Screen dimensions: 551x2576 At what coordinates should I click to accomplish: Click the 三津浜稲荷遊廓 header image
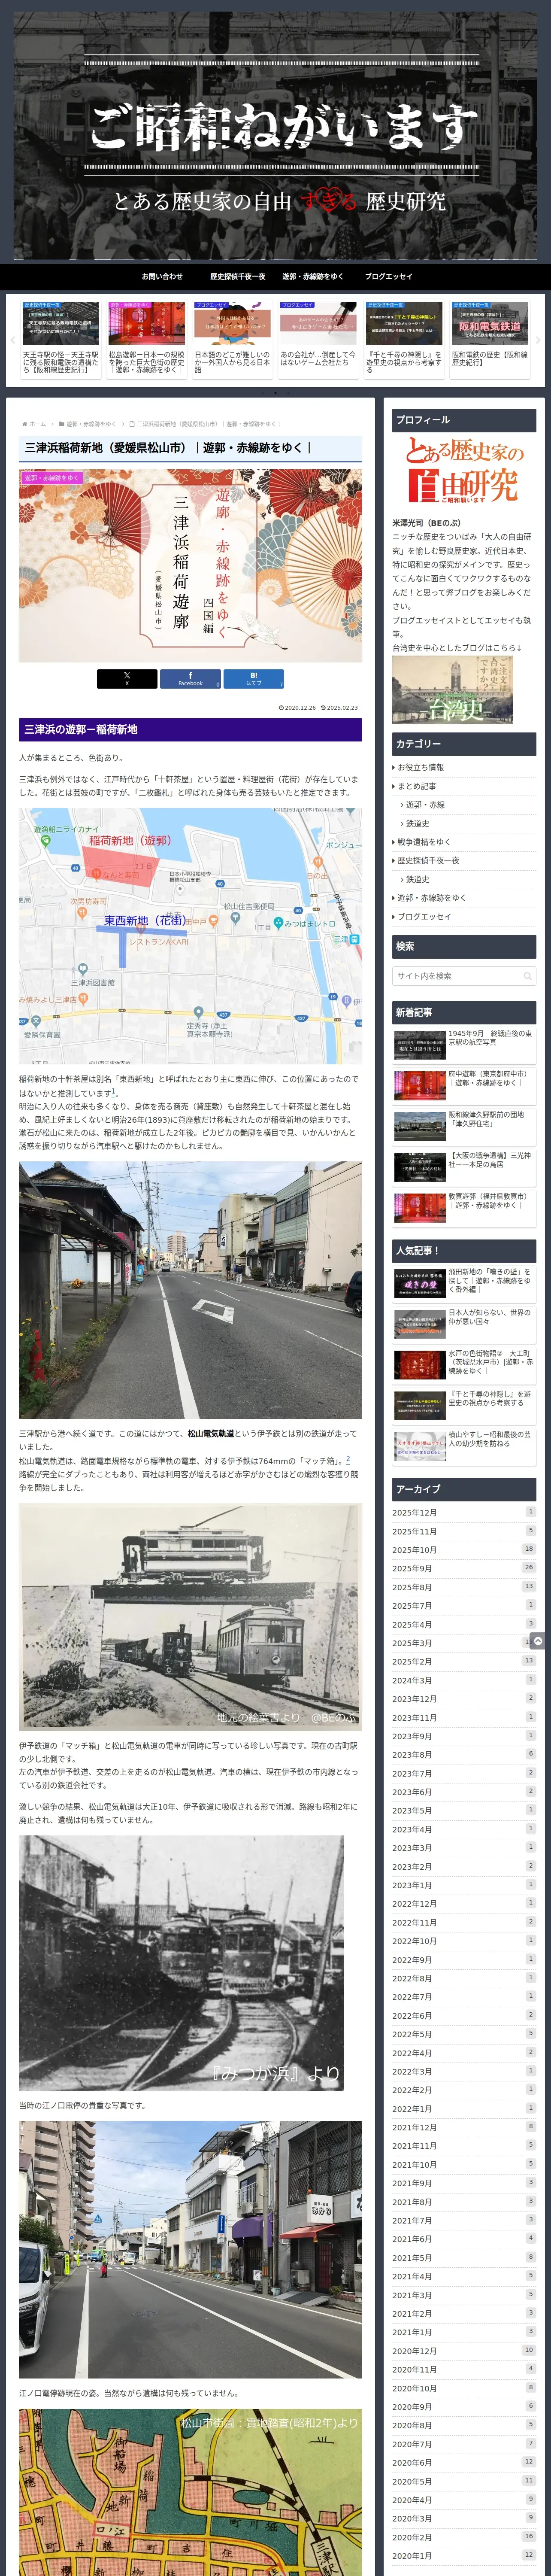click(x=190, y=566)
